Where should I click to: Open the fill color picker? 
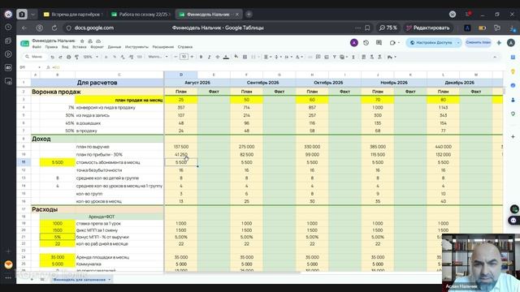click(x=236, y=57)
